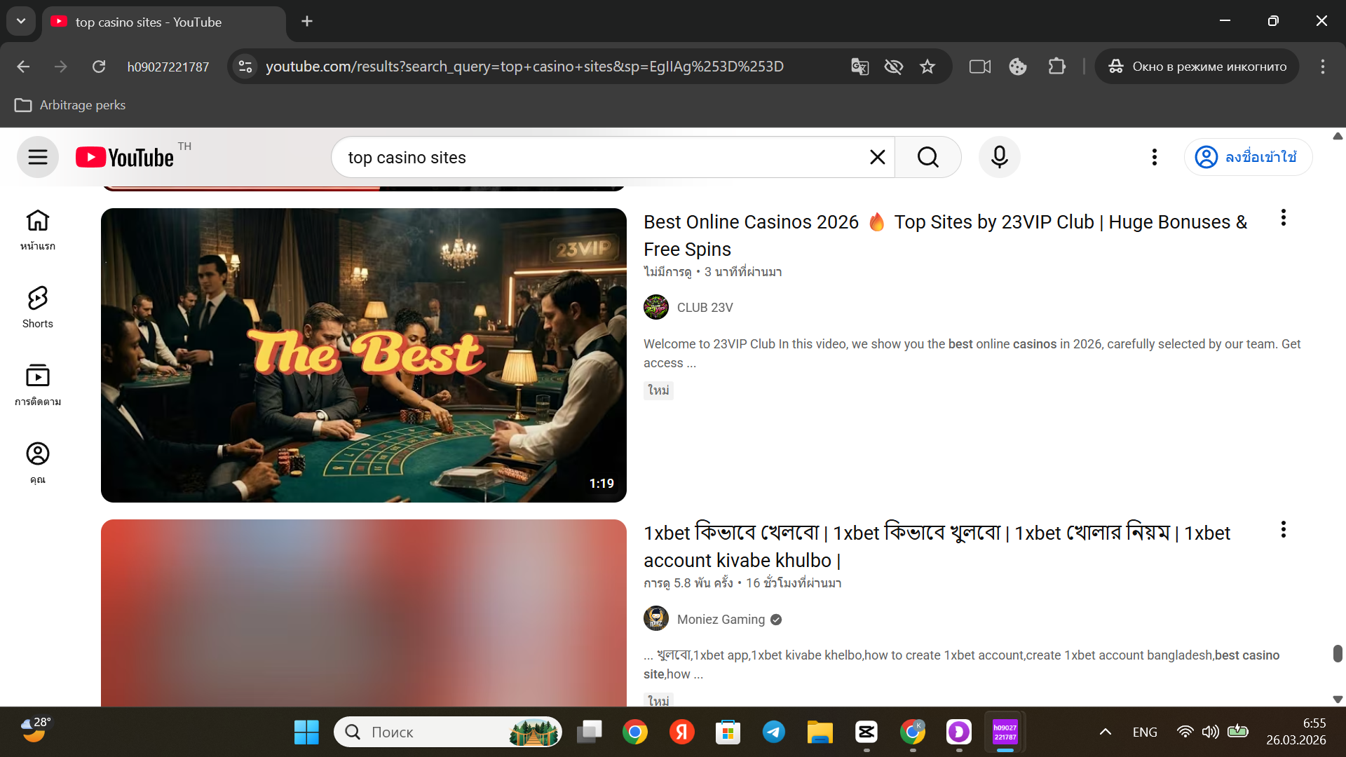The height and width of the screenshot is (757, 1346).
Task: Click the 1:19 duration badge
Action: tap(601, 484)
